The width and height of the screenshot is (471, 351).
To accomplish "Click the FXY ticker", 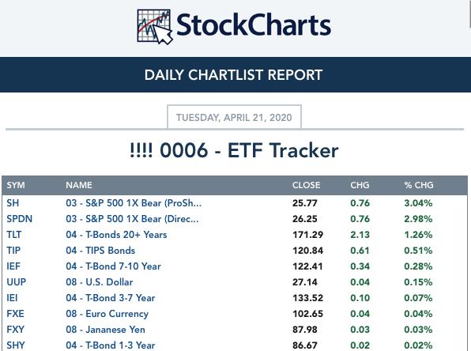I will tap(15, 330).
